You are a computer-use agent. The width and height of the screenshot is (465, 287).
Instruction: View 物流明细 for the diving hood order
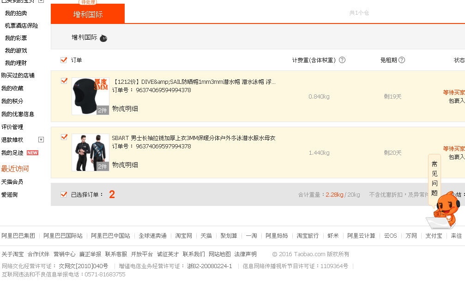pyautogui.click(x=125, y=109)
